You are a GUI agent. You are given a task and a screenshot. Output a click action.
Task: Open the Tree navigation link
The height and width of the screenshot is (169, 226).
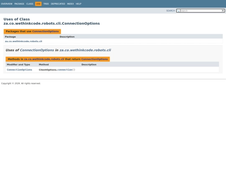tap(46, 4)
